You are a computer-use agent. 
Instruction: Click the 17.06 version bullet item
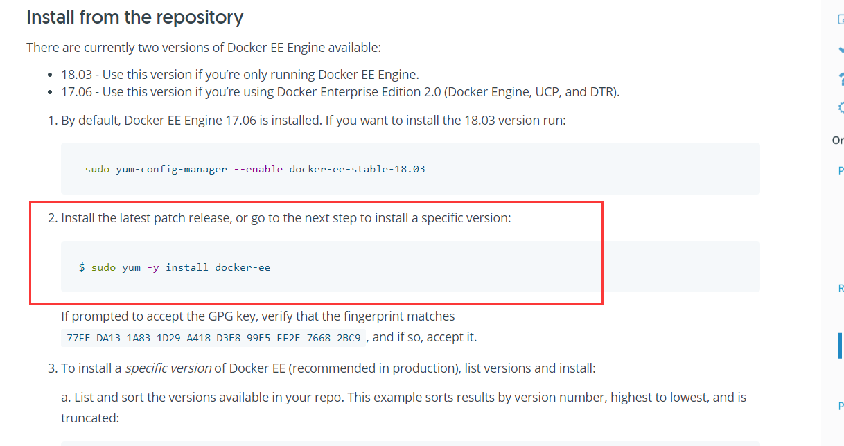[x=340, y=91]
